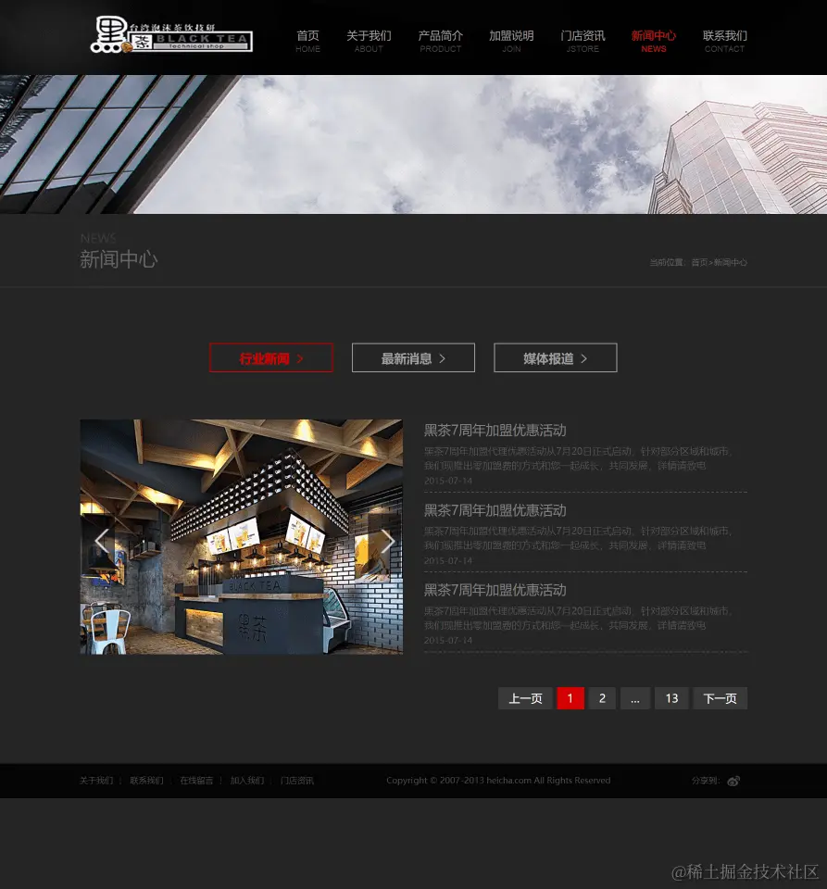Screen dimensions: 827x889
Task: Select the 行业新闻 category tab
Action: [270, 358]
